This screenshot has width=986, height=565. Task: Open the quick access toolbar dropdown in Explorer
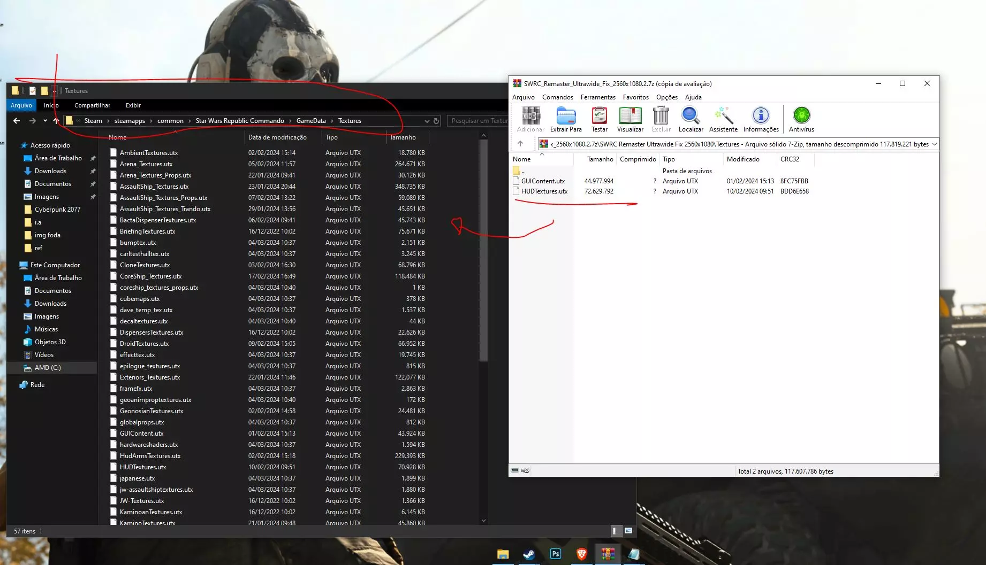[54, 91]
